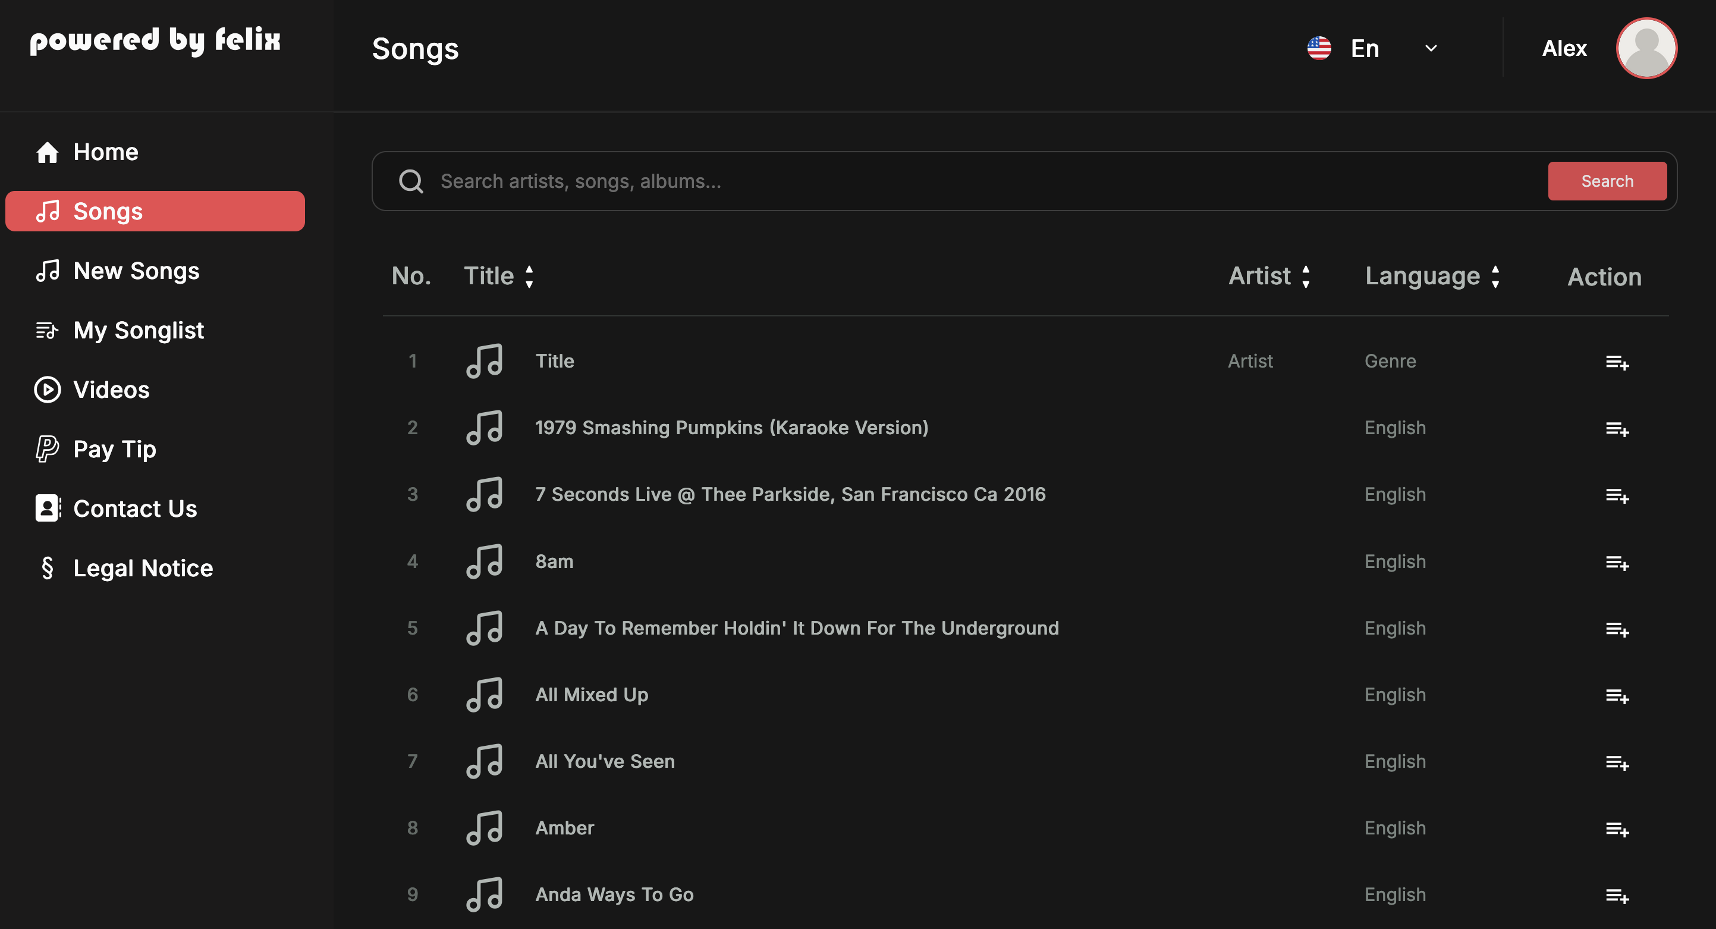
Task: Click music note icon for 1979 Smashing Pumpkins
Action: pos(484,428)
